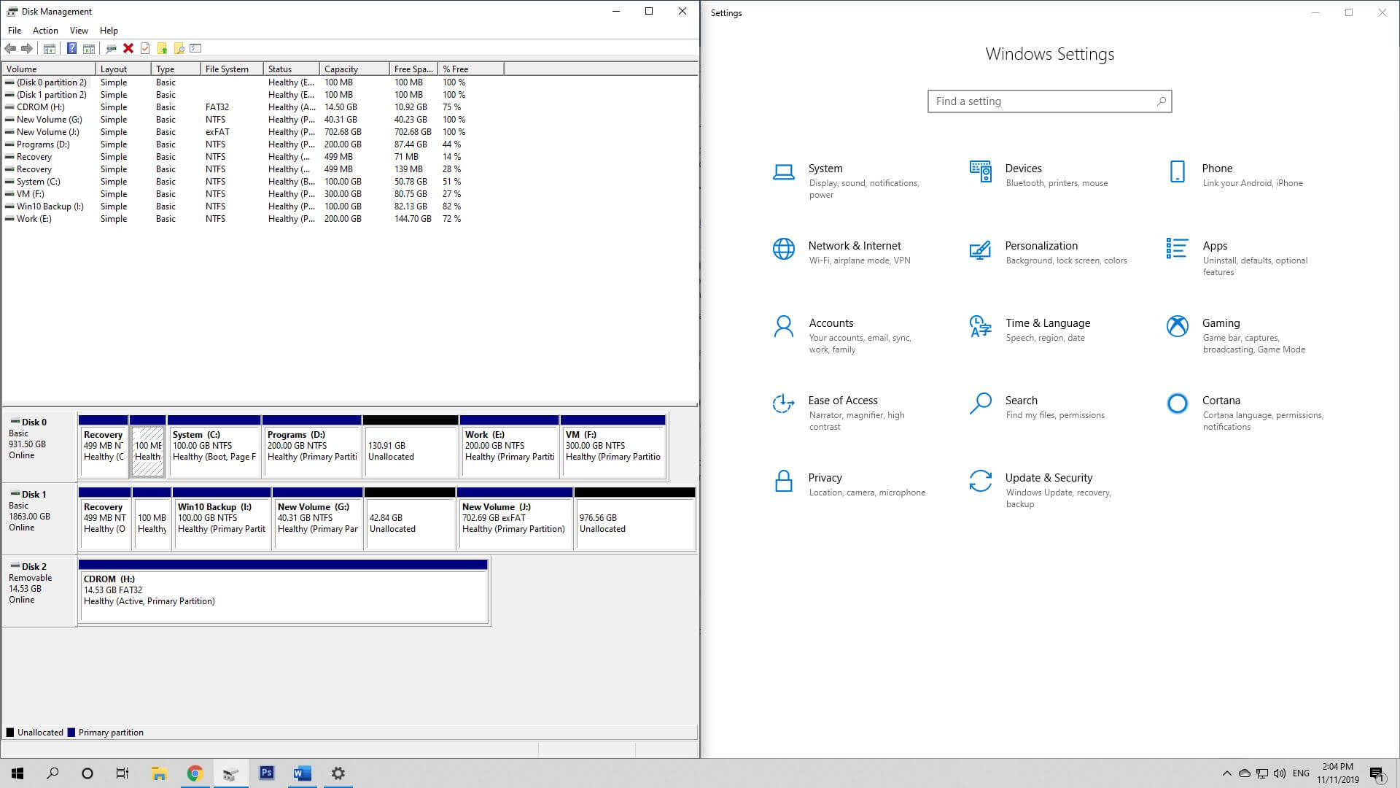
Task: Open Privacy lock icon
Action: (x=783, y=481)
